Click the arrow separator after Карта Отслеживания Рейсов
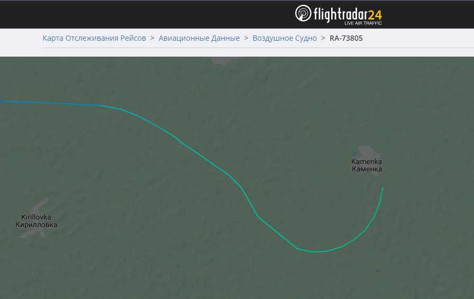474x299 pixels. pyautogui.click(x=152, y=38)
